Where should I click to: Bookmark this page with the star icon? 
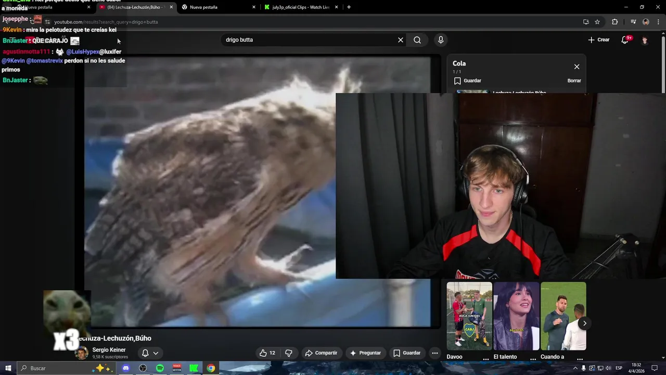(597, 22)
